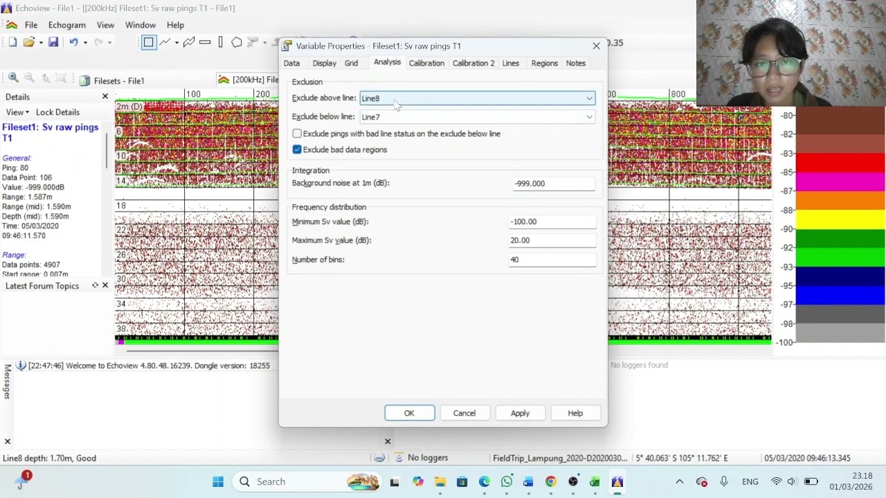This screenshot has height=498, width=886.
Task: Click the Open file folder icon
Action: 29,42
